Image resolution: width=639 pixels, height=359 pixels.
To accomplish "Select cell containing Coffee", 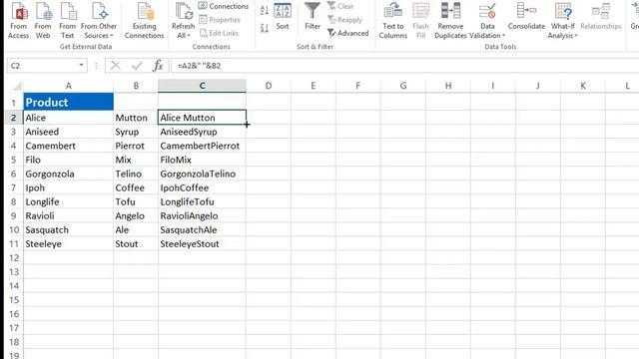I will [x=136, y=188].
